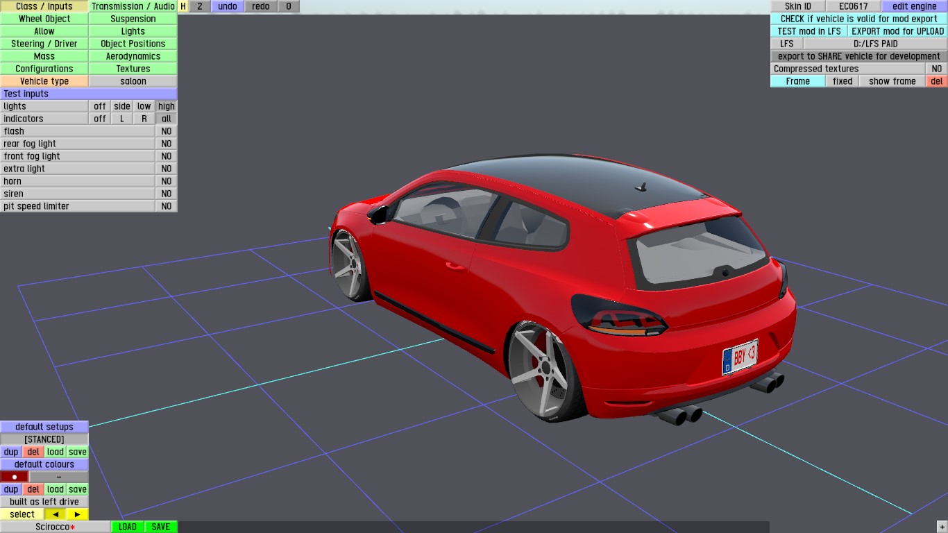Click the 2 button beside H
The width and height of the screenshot is (948, 533).
(200, 6)
